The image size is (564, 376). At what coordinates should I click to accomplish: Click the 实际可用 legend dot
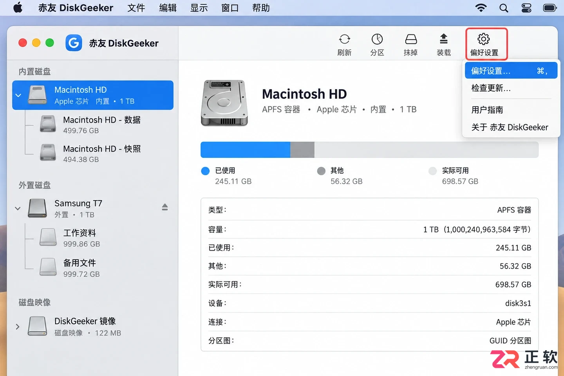click(x=432, y=171)
